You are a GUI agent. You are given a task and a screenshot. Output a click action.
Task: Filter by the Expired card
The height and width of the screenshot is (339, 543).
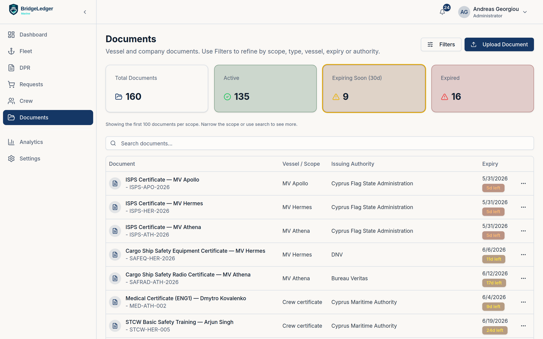[483, 89]
